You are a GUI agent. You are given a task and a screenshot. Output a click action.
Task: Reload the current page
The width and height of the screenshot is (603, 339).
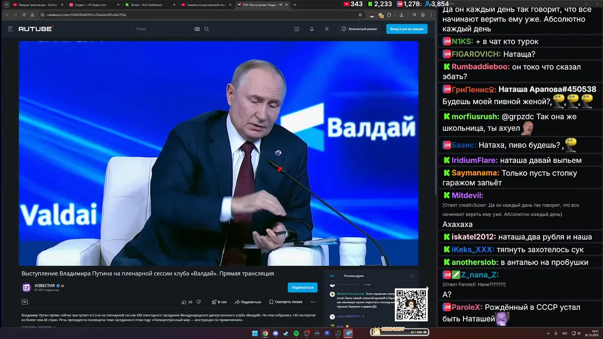pyautogui.click(x=24, y=15)
